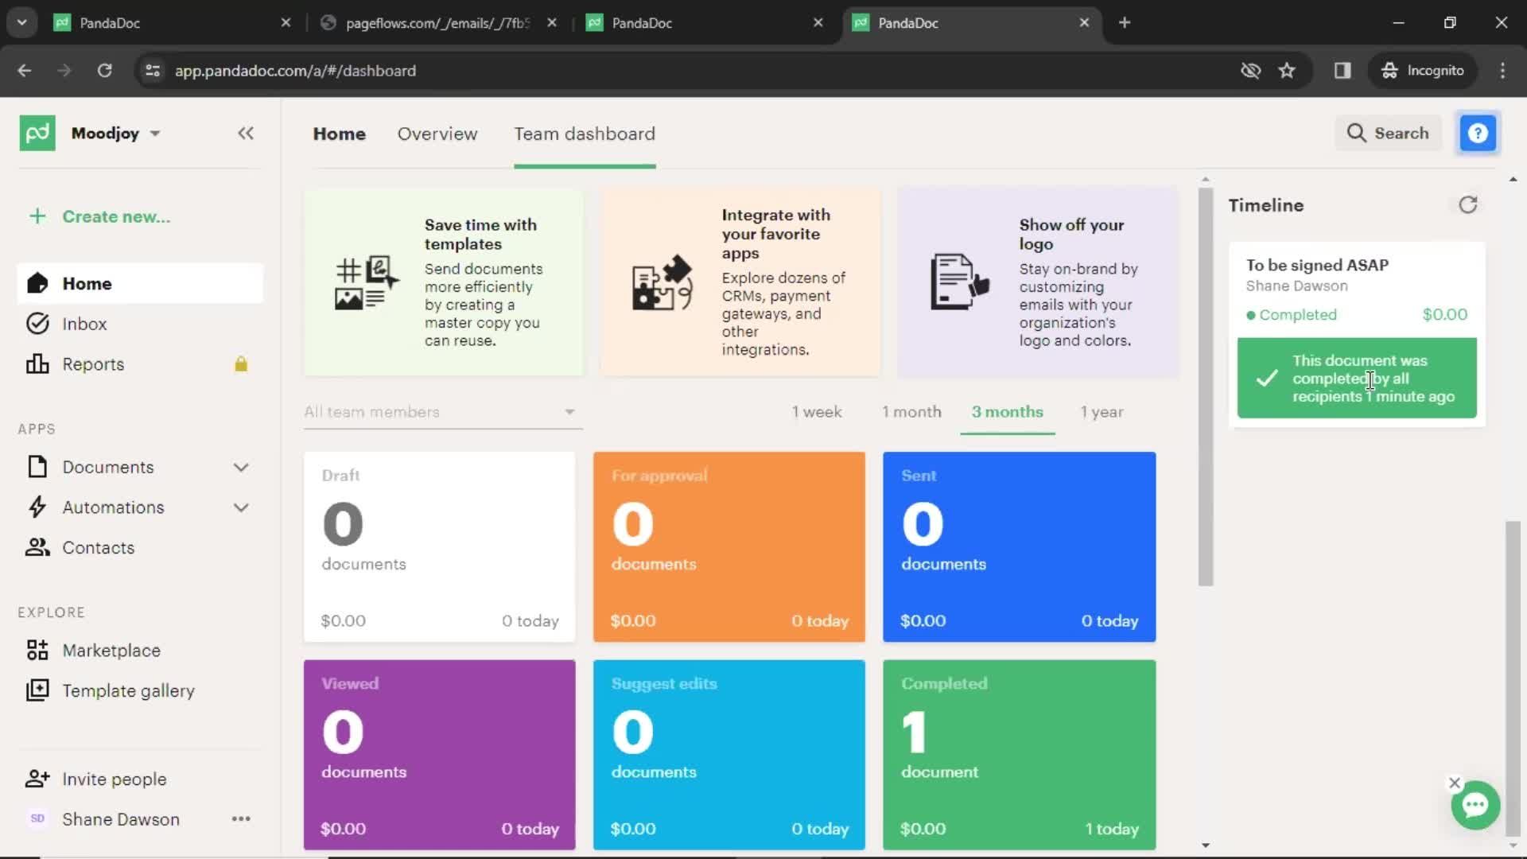1527x859 pixels.
Task: Click the Contacts people icon
Action: tap(37, 547)
